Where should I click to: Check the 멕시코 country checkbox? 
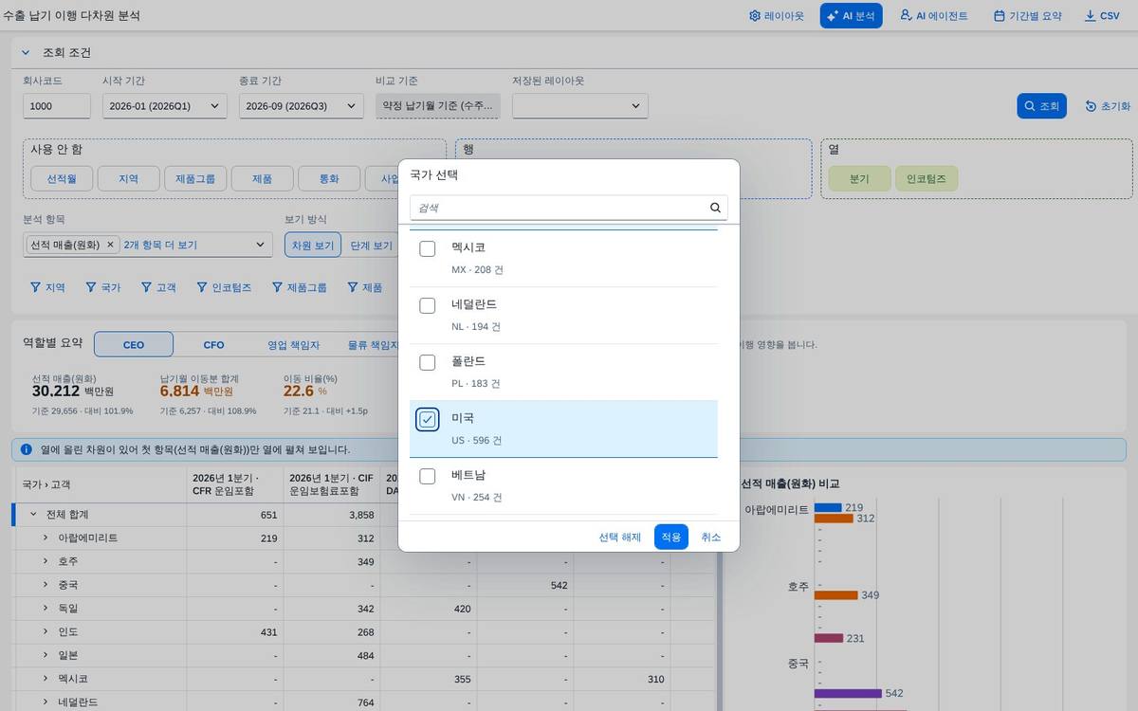[x=428, y=248]
